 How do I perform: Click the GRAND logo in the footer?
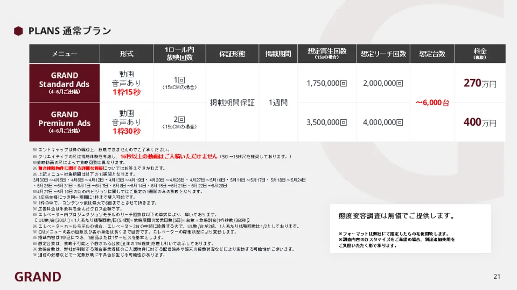coord(38,277)
